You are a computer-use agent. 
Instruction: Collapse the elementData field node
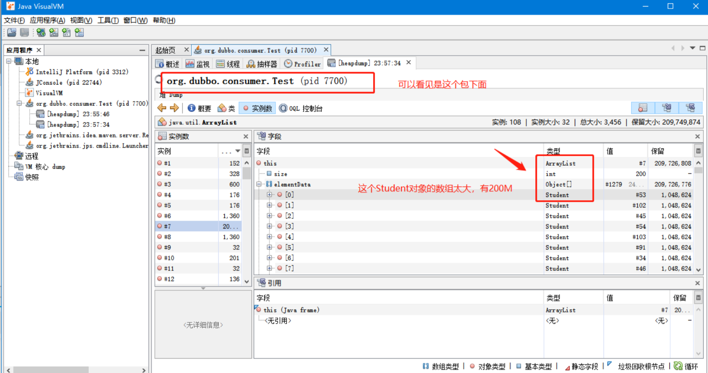click(259, 184)
